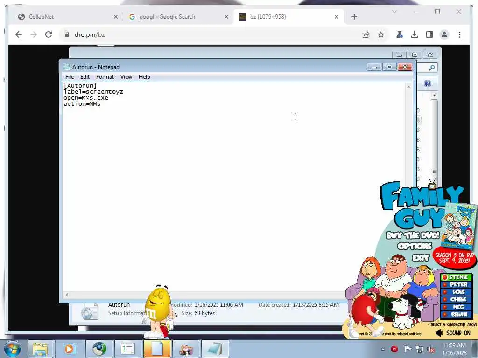Open the active blank-document taskbar item
This screenshot has width=478, height=358.
click(157, 349)
